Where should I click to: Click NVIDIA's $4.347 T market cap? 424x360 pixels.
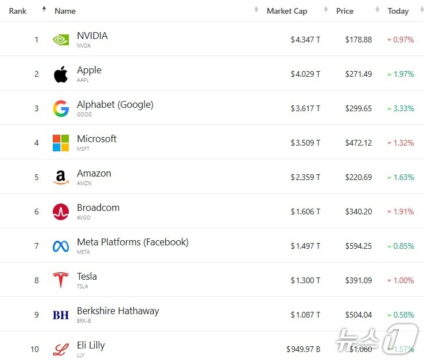[x=305, y=40]
